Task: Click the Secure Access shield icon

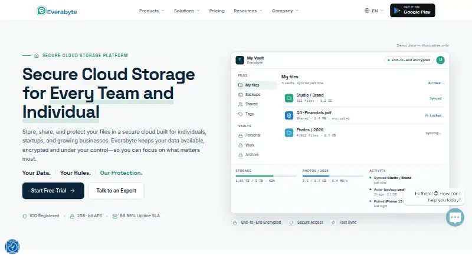Action: click(x=291, y=223)
